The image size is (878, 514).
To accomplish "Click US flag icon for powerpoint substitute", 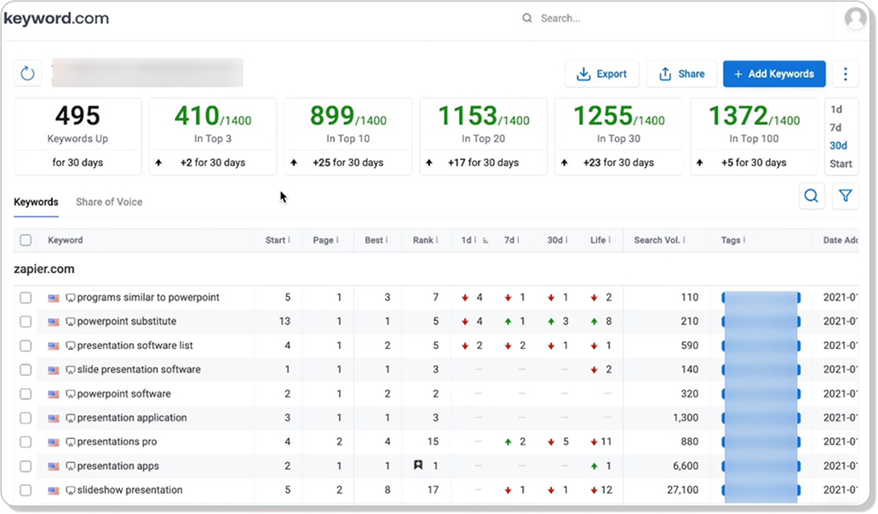I will point(53,322).
